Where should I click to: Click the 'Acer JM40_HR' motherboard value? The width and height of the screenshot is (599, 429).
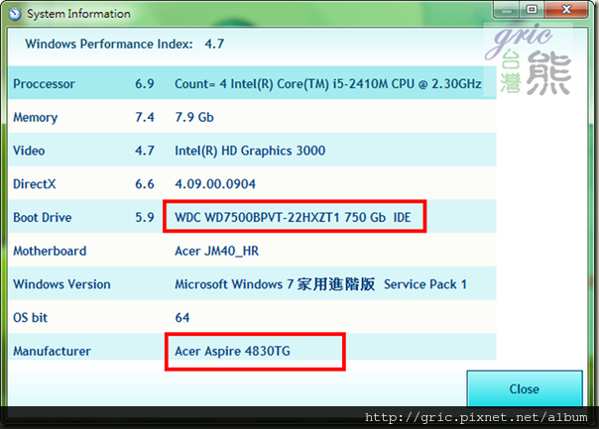(216, 251)
